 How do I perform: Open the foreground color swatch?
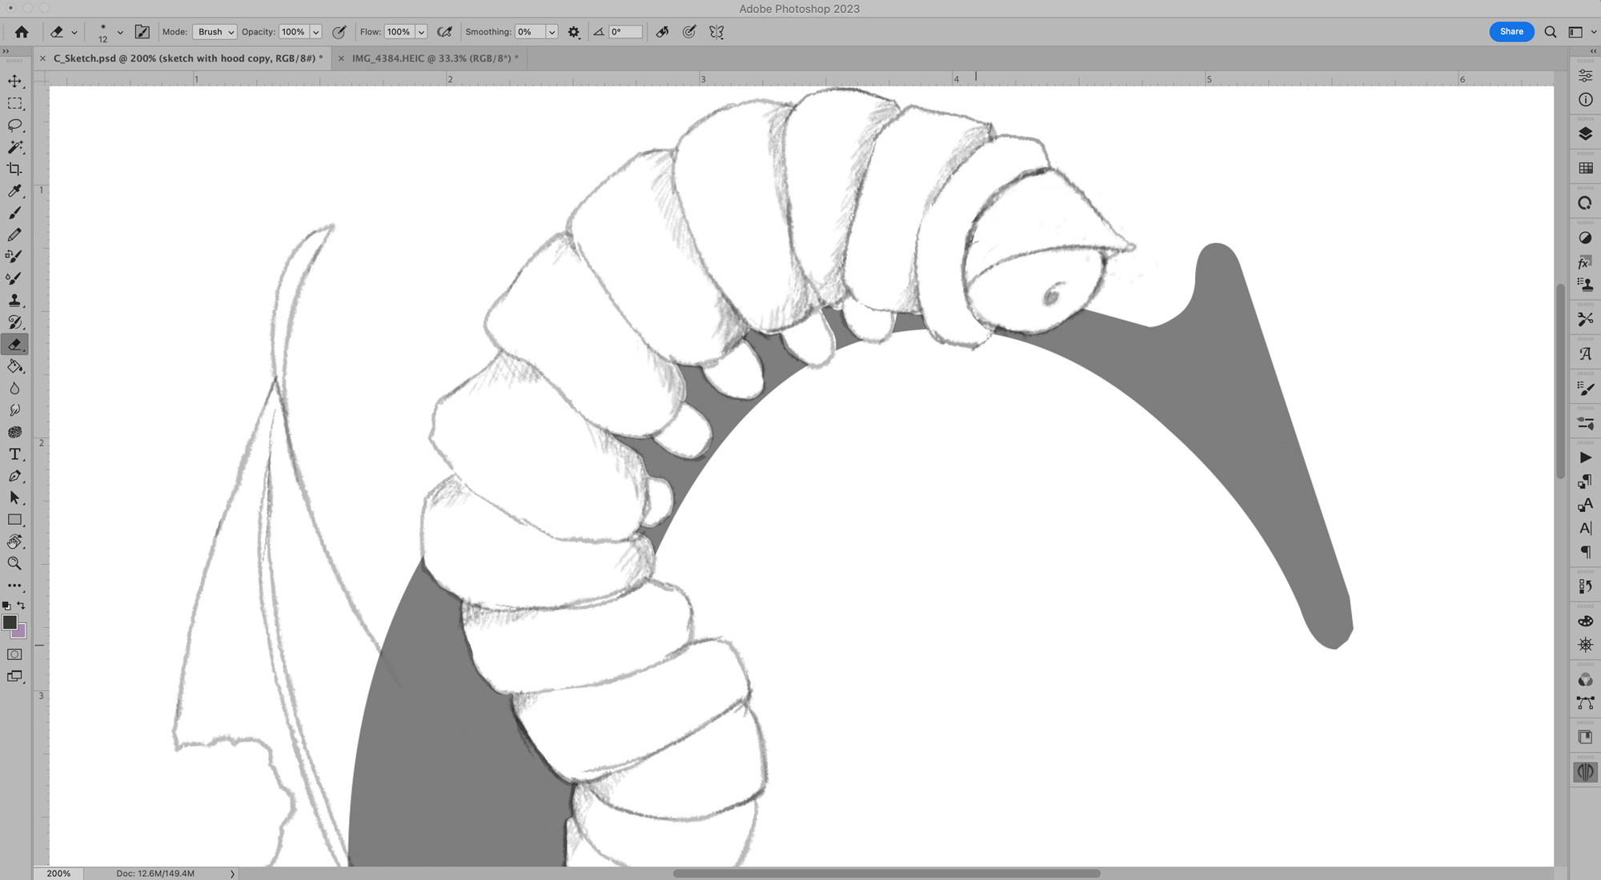tap(10, 622)
